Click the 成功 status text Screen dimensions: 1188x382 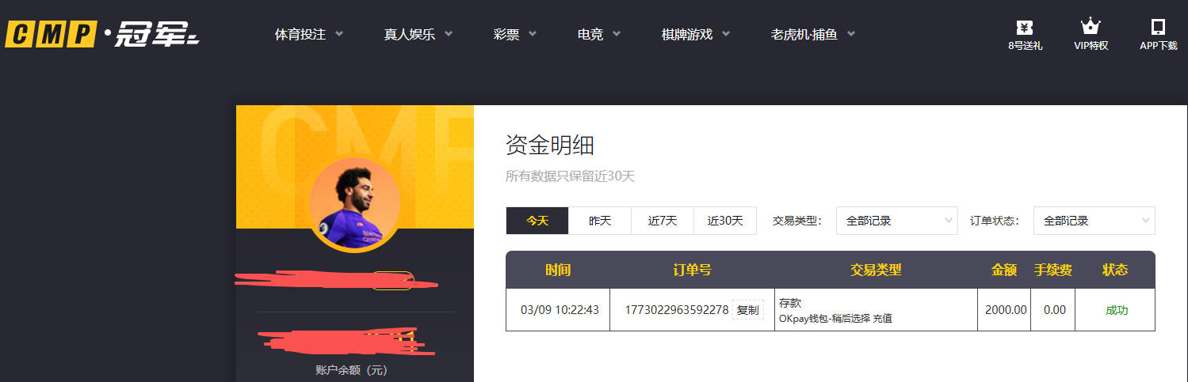[1116, 310]
